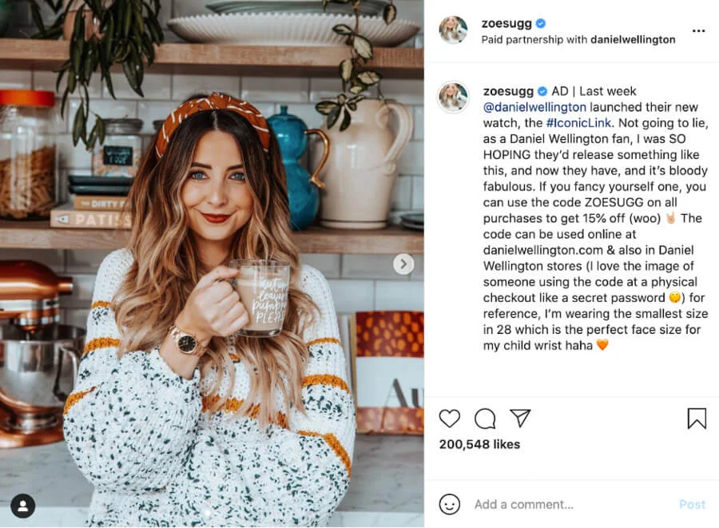Click the Post comment button
This screenshot has width=719, height=528.
pyautogui.click(x=692, y=504)
